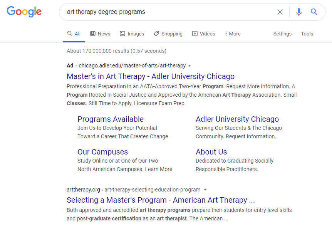
Task: Open the News results tab
Action: pyautogui.click(x=100, y=34)
